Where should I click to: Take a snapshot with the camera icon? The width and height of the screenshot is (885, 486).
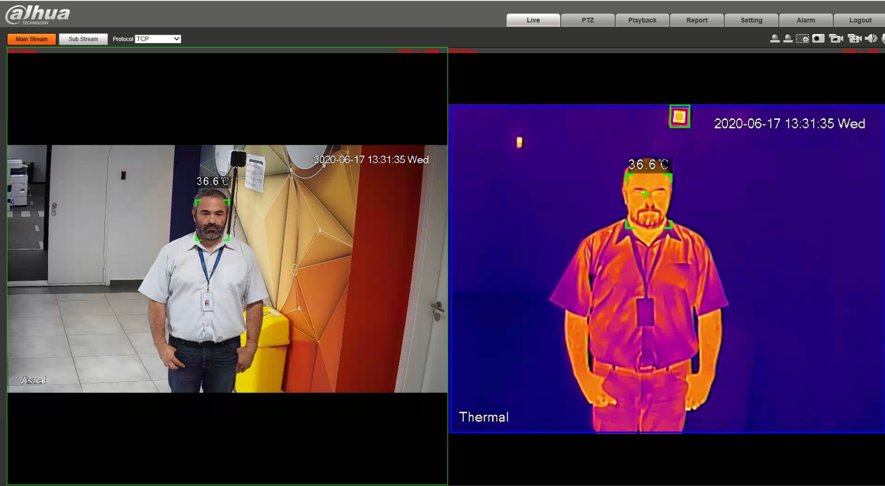click(x=818, y=39)
